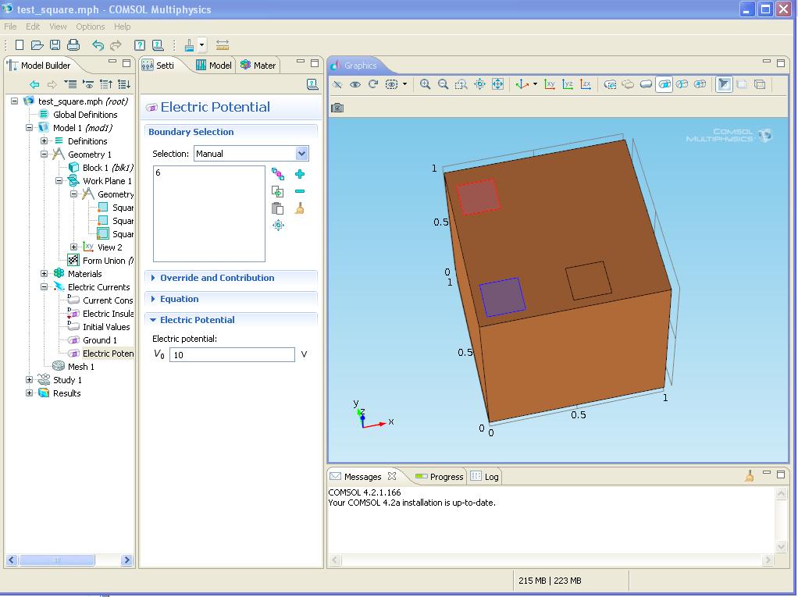Zoom out on the Graphics view

coord(443,84)
